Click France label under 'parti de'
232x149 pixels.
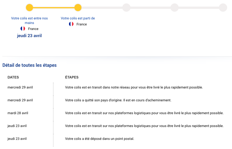pos(82,24)
